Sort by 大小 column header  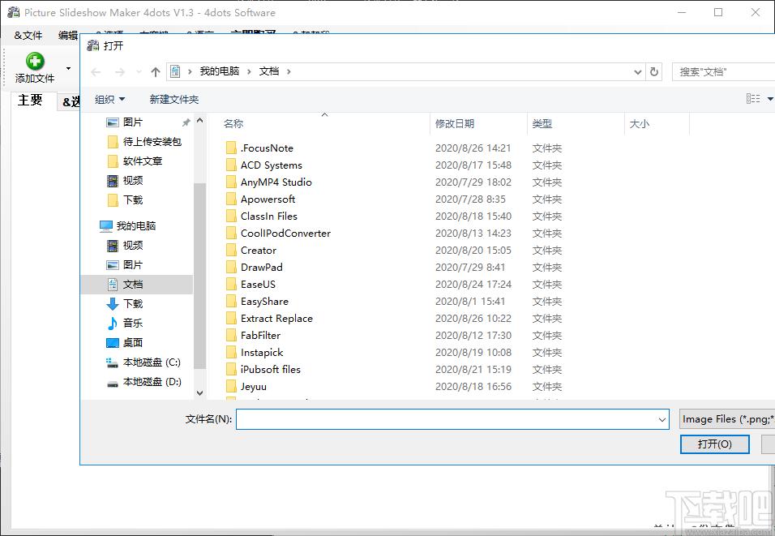tap(639, 123)
